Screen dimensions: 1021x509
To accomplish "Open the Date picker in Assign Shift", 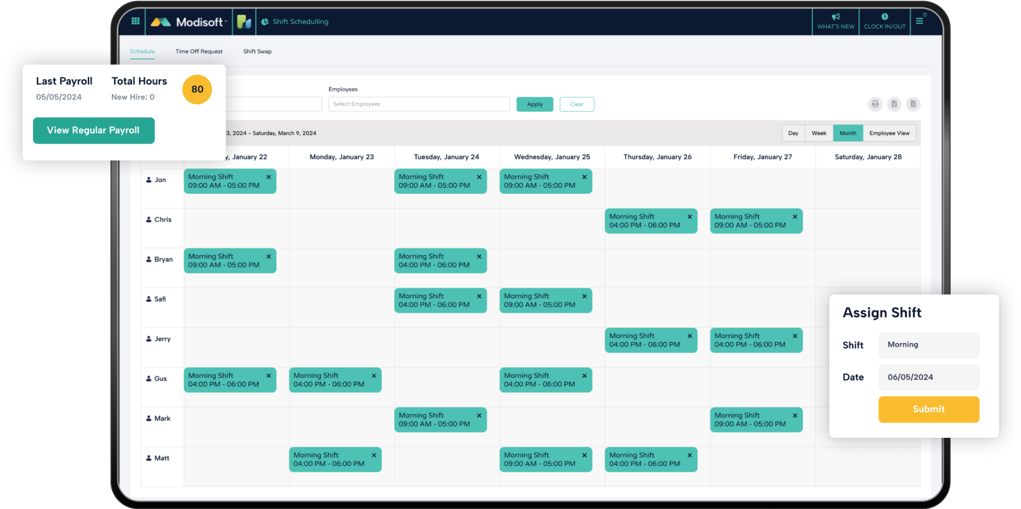I will point(928,377).
